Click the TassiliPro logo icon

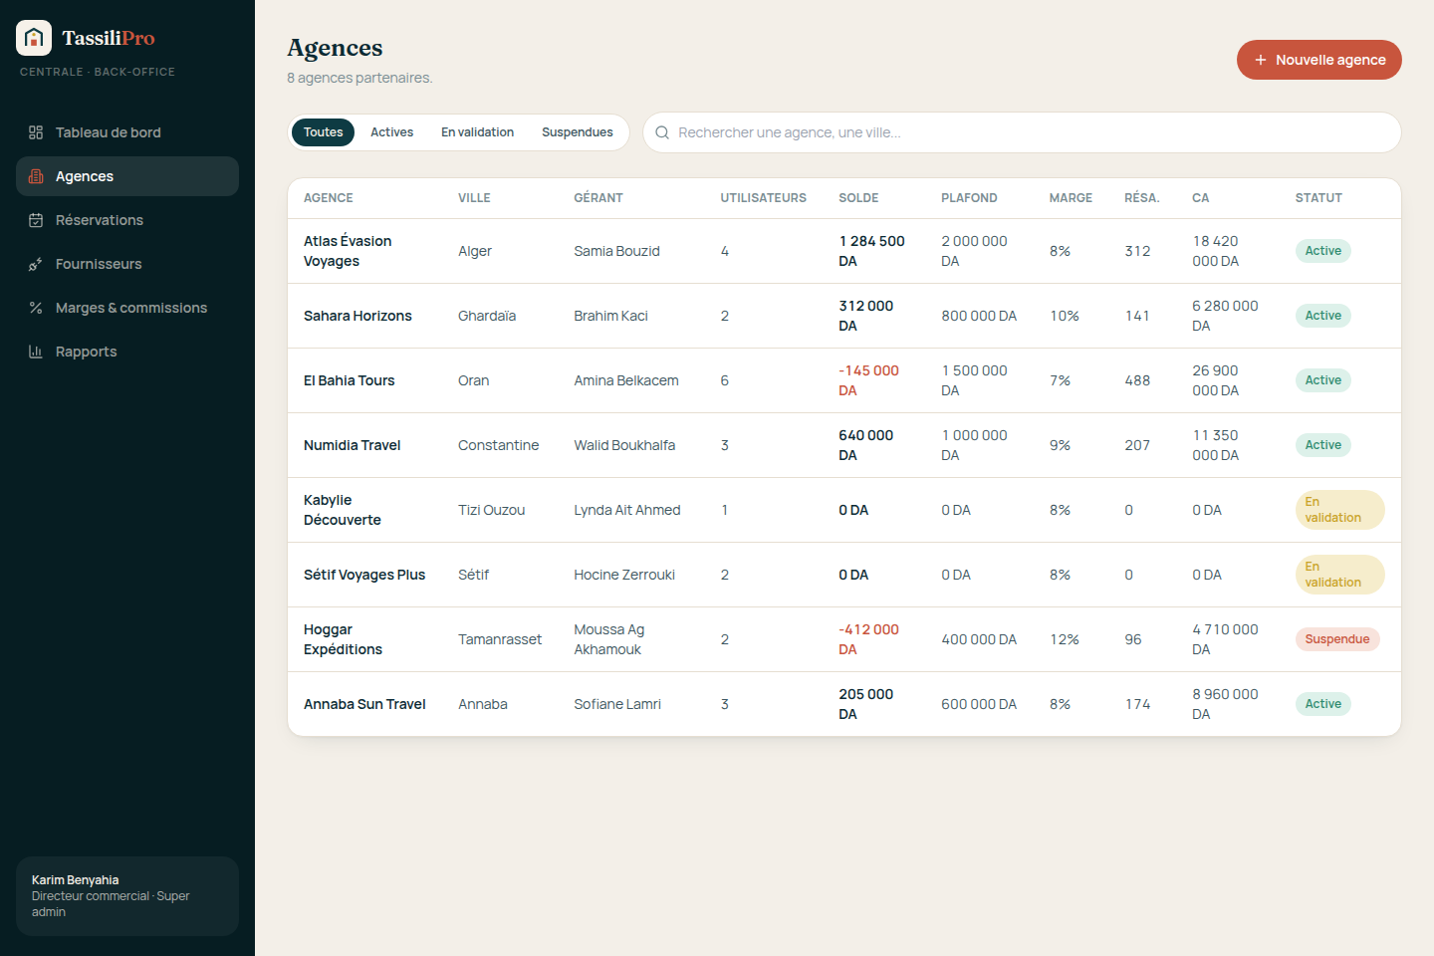[34, 38]
